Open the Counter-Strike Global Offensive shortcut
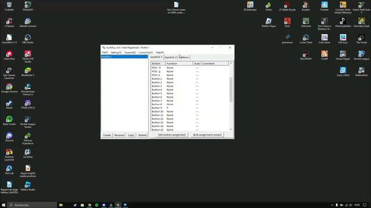371x208 pixels. pos(343,8)
